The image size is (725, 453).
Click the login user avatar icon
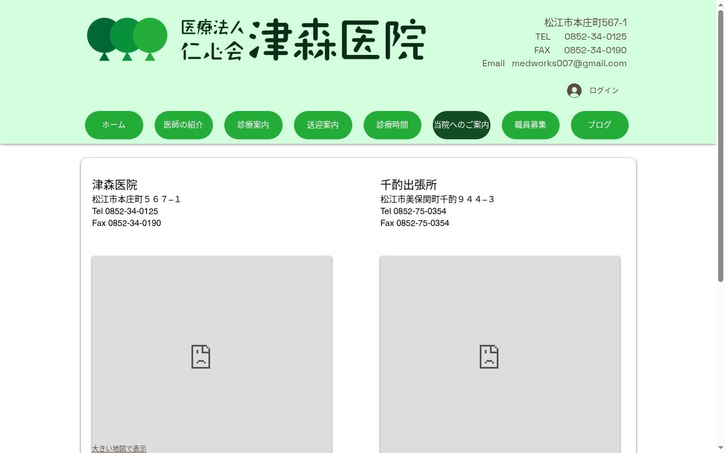pyautogui.click(x=574, y=91)
